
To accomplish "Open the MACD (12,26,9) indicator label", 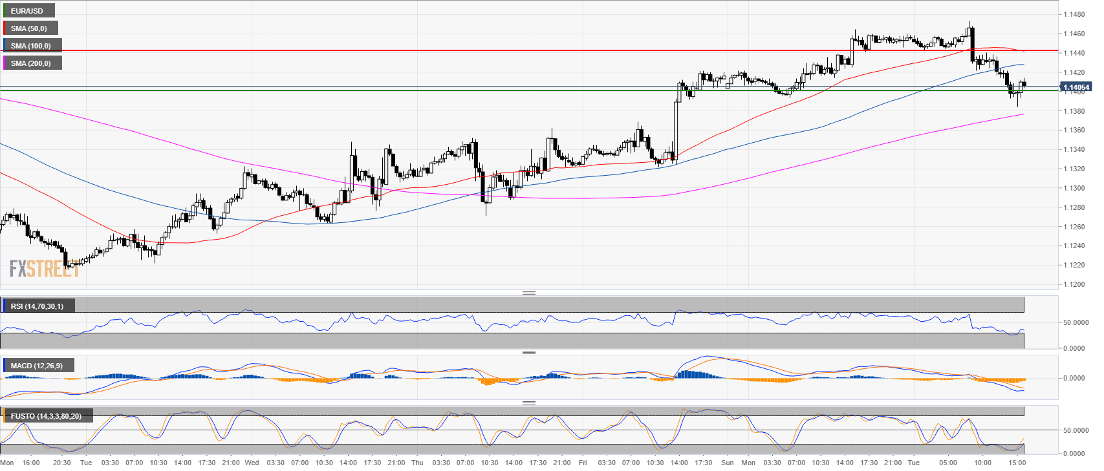I will click(37, 366).
